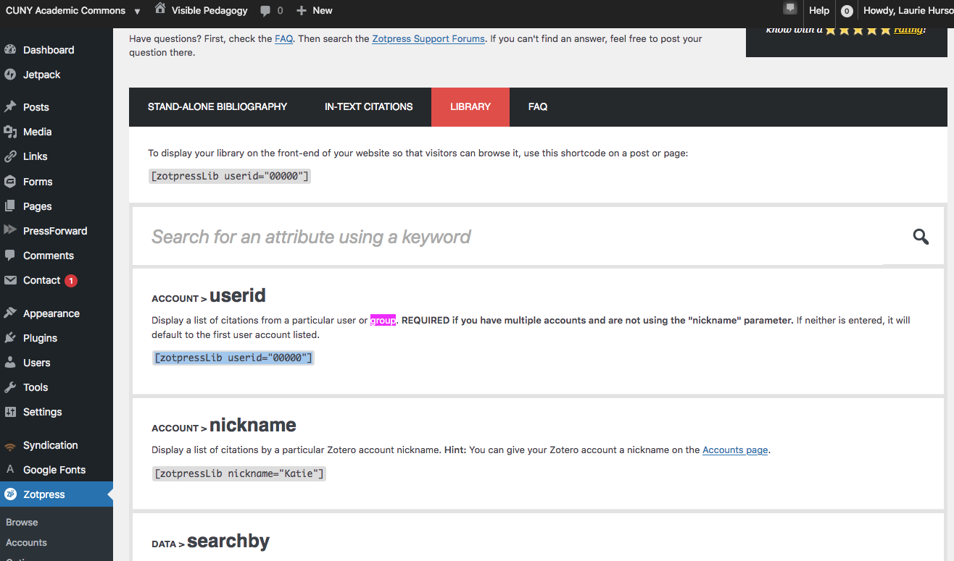Viewport: 954px width, 561px height.
Task: Click the New text in admin bar
Action: point(323,11)
